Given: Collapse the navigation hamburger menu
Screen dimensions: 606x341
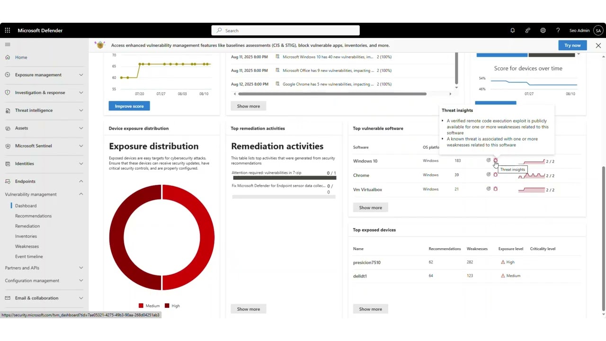Looking at the screenshot, I should pos(8,45).
